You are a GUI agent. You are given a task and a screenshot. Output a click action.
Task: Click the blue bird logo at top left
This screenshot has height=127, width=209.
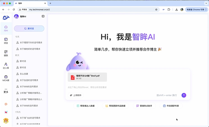tap(6, 17)
